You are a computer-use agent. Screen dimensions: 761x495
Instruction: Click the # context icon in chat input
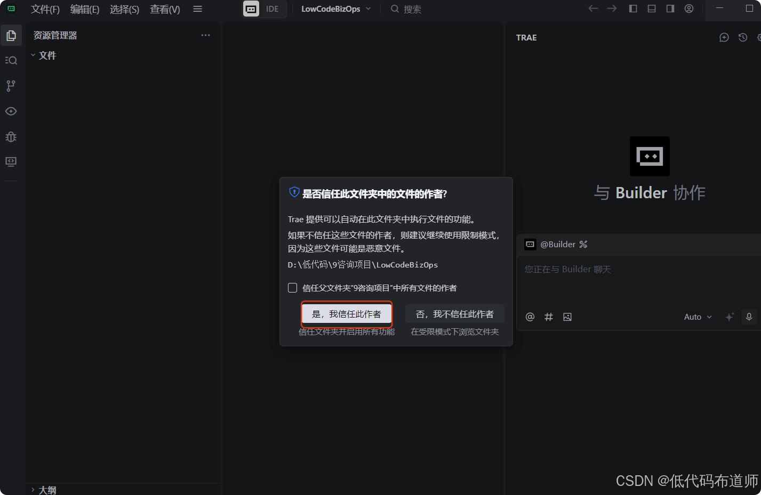pos(549,317)
